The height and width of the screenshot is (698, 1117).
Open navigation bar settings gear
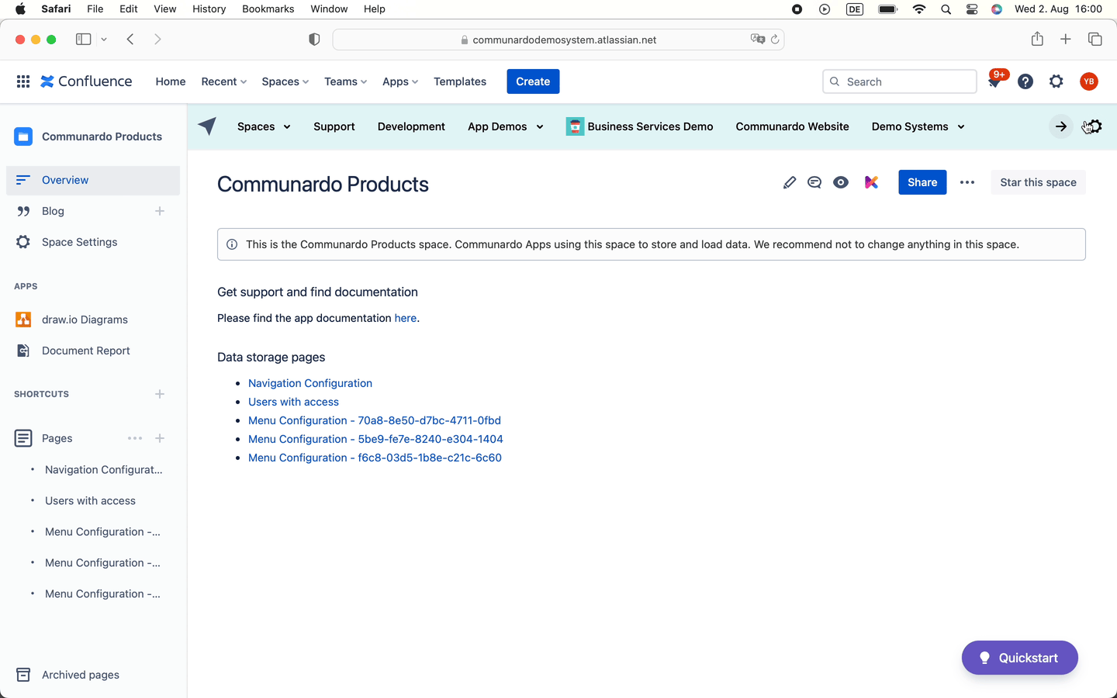1095,126
